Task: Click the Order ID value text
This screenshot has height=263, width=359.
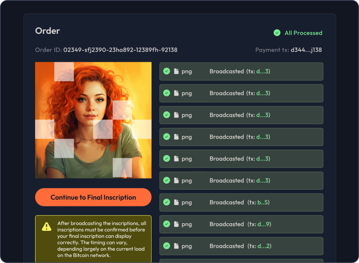Action: click(x=120, y=50)
